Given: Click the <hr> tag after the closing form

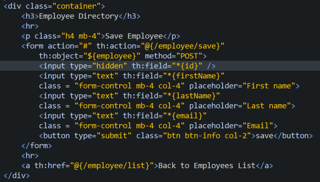Looking at the screenshot, I should (x=30, y=156).
